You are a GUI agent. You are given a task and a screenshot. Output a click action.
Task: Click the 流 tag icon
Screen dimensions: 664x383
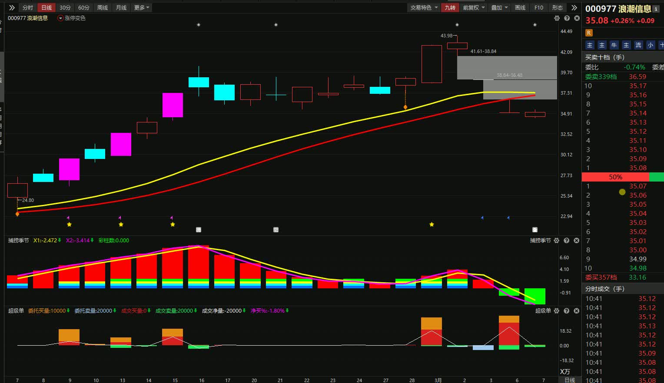click(x=638, y=45)
